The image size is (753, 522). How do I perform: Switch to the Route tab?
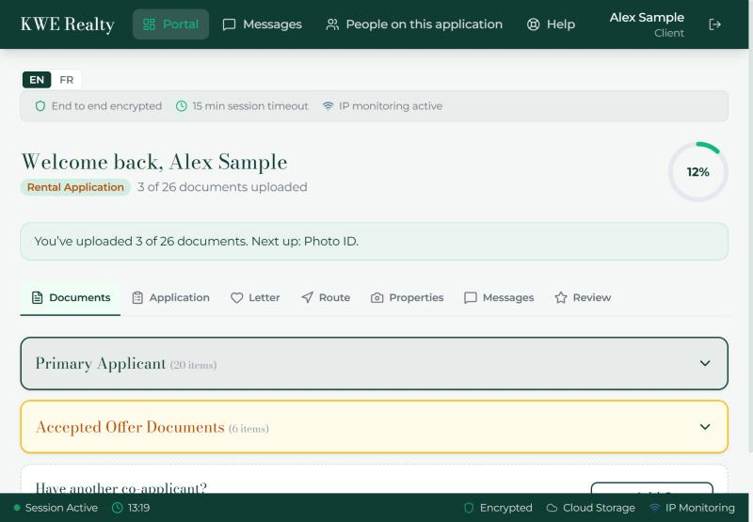pos(326,298)
